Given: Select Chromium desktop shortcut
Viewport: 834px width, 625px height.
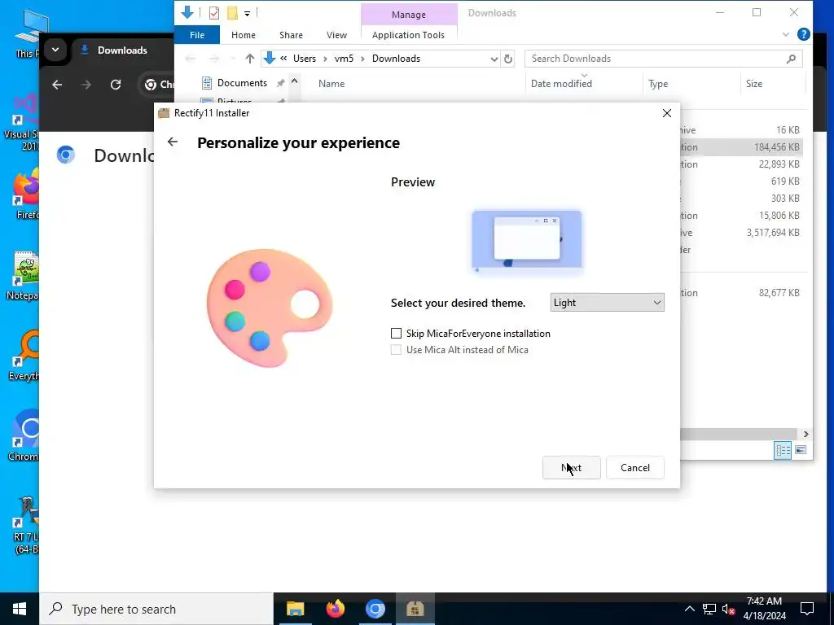Looking at the screenshot, I should 22,436.
